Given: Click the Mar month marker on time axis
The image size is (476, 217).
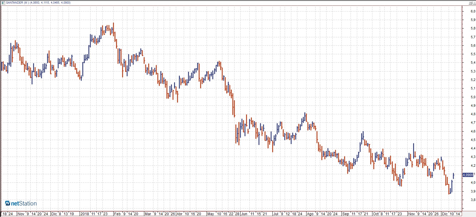Looking at the screenshot, I should pos(148,214).
